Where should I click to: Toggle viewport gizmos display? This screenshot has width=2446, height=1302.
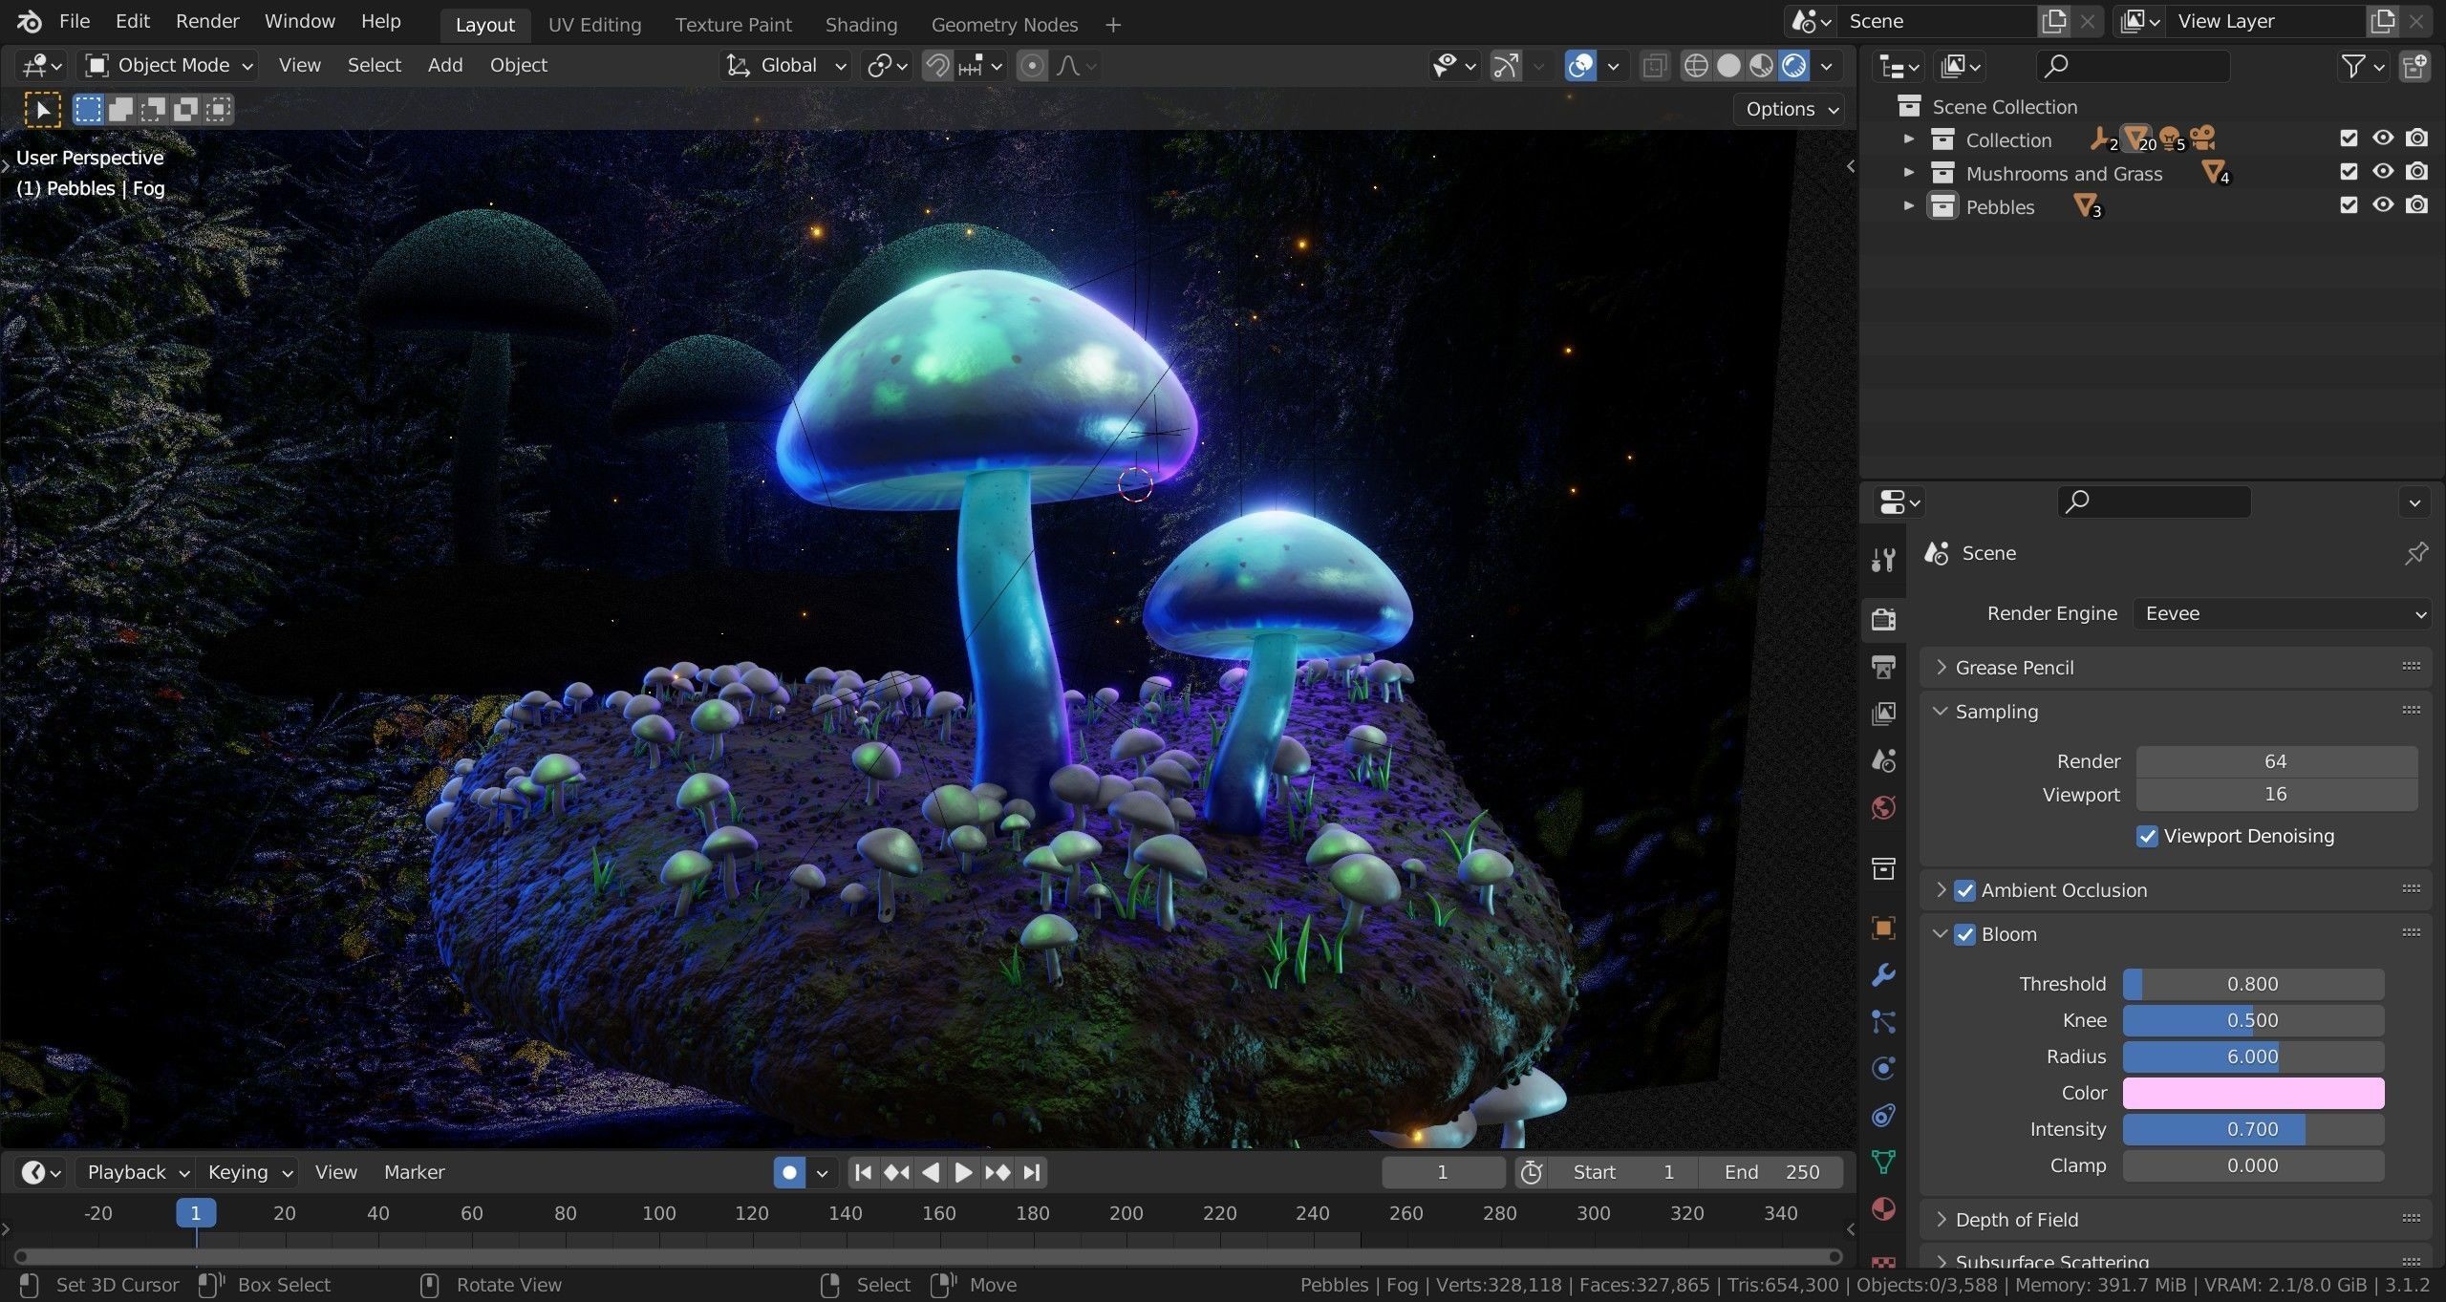pos(1506,66)
